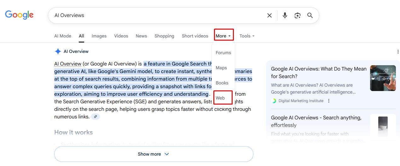The width and height of the screenshot is (400, 166).
Task: Select the All results tab
Action: (81, 36)
